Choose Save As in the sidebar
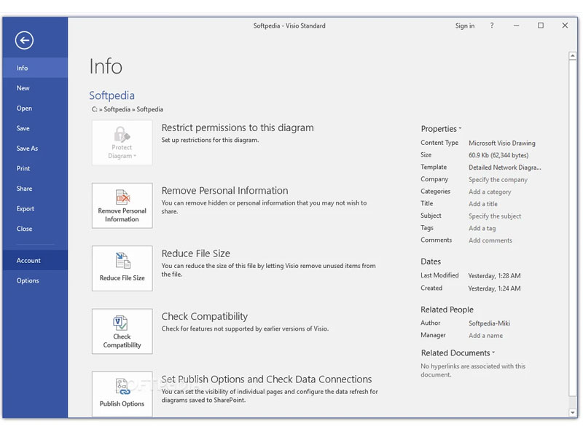Screen dimensions: 583x437 (x=35, y=149)
